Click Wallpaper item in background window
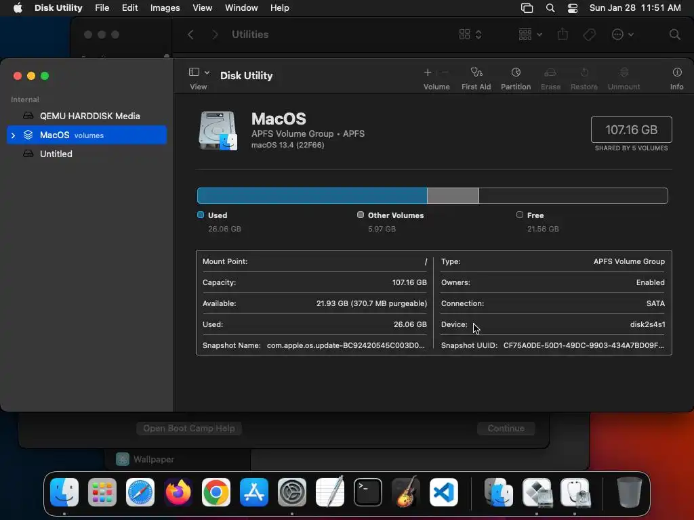This screenshot has height=520, width=694. pos(145,460)
